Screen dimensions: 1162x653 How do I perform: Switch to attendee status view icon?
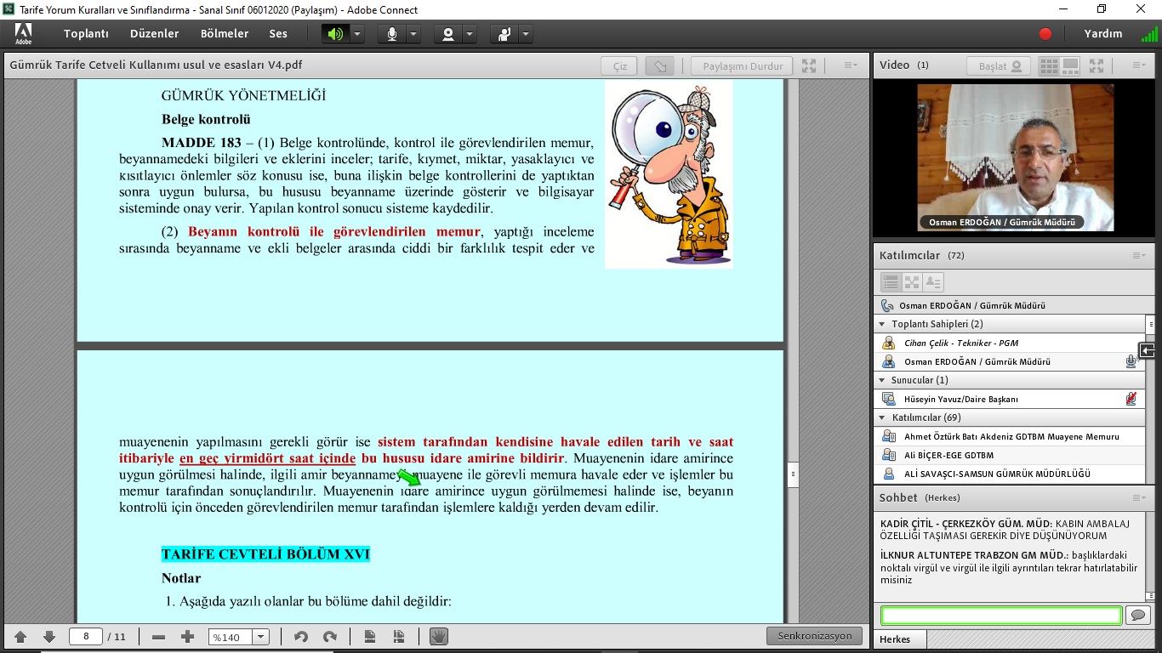point(933,282)
